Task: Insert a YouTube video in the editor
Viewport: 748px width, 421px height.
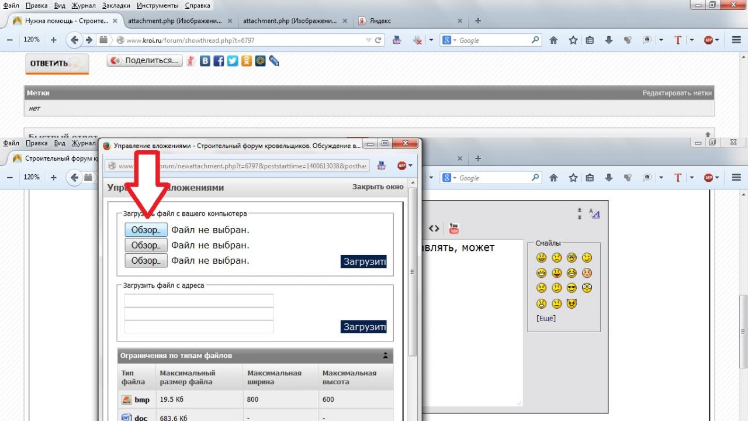Action: [x=453, y=229]
